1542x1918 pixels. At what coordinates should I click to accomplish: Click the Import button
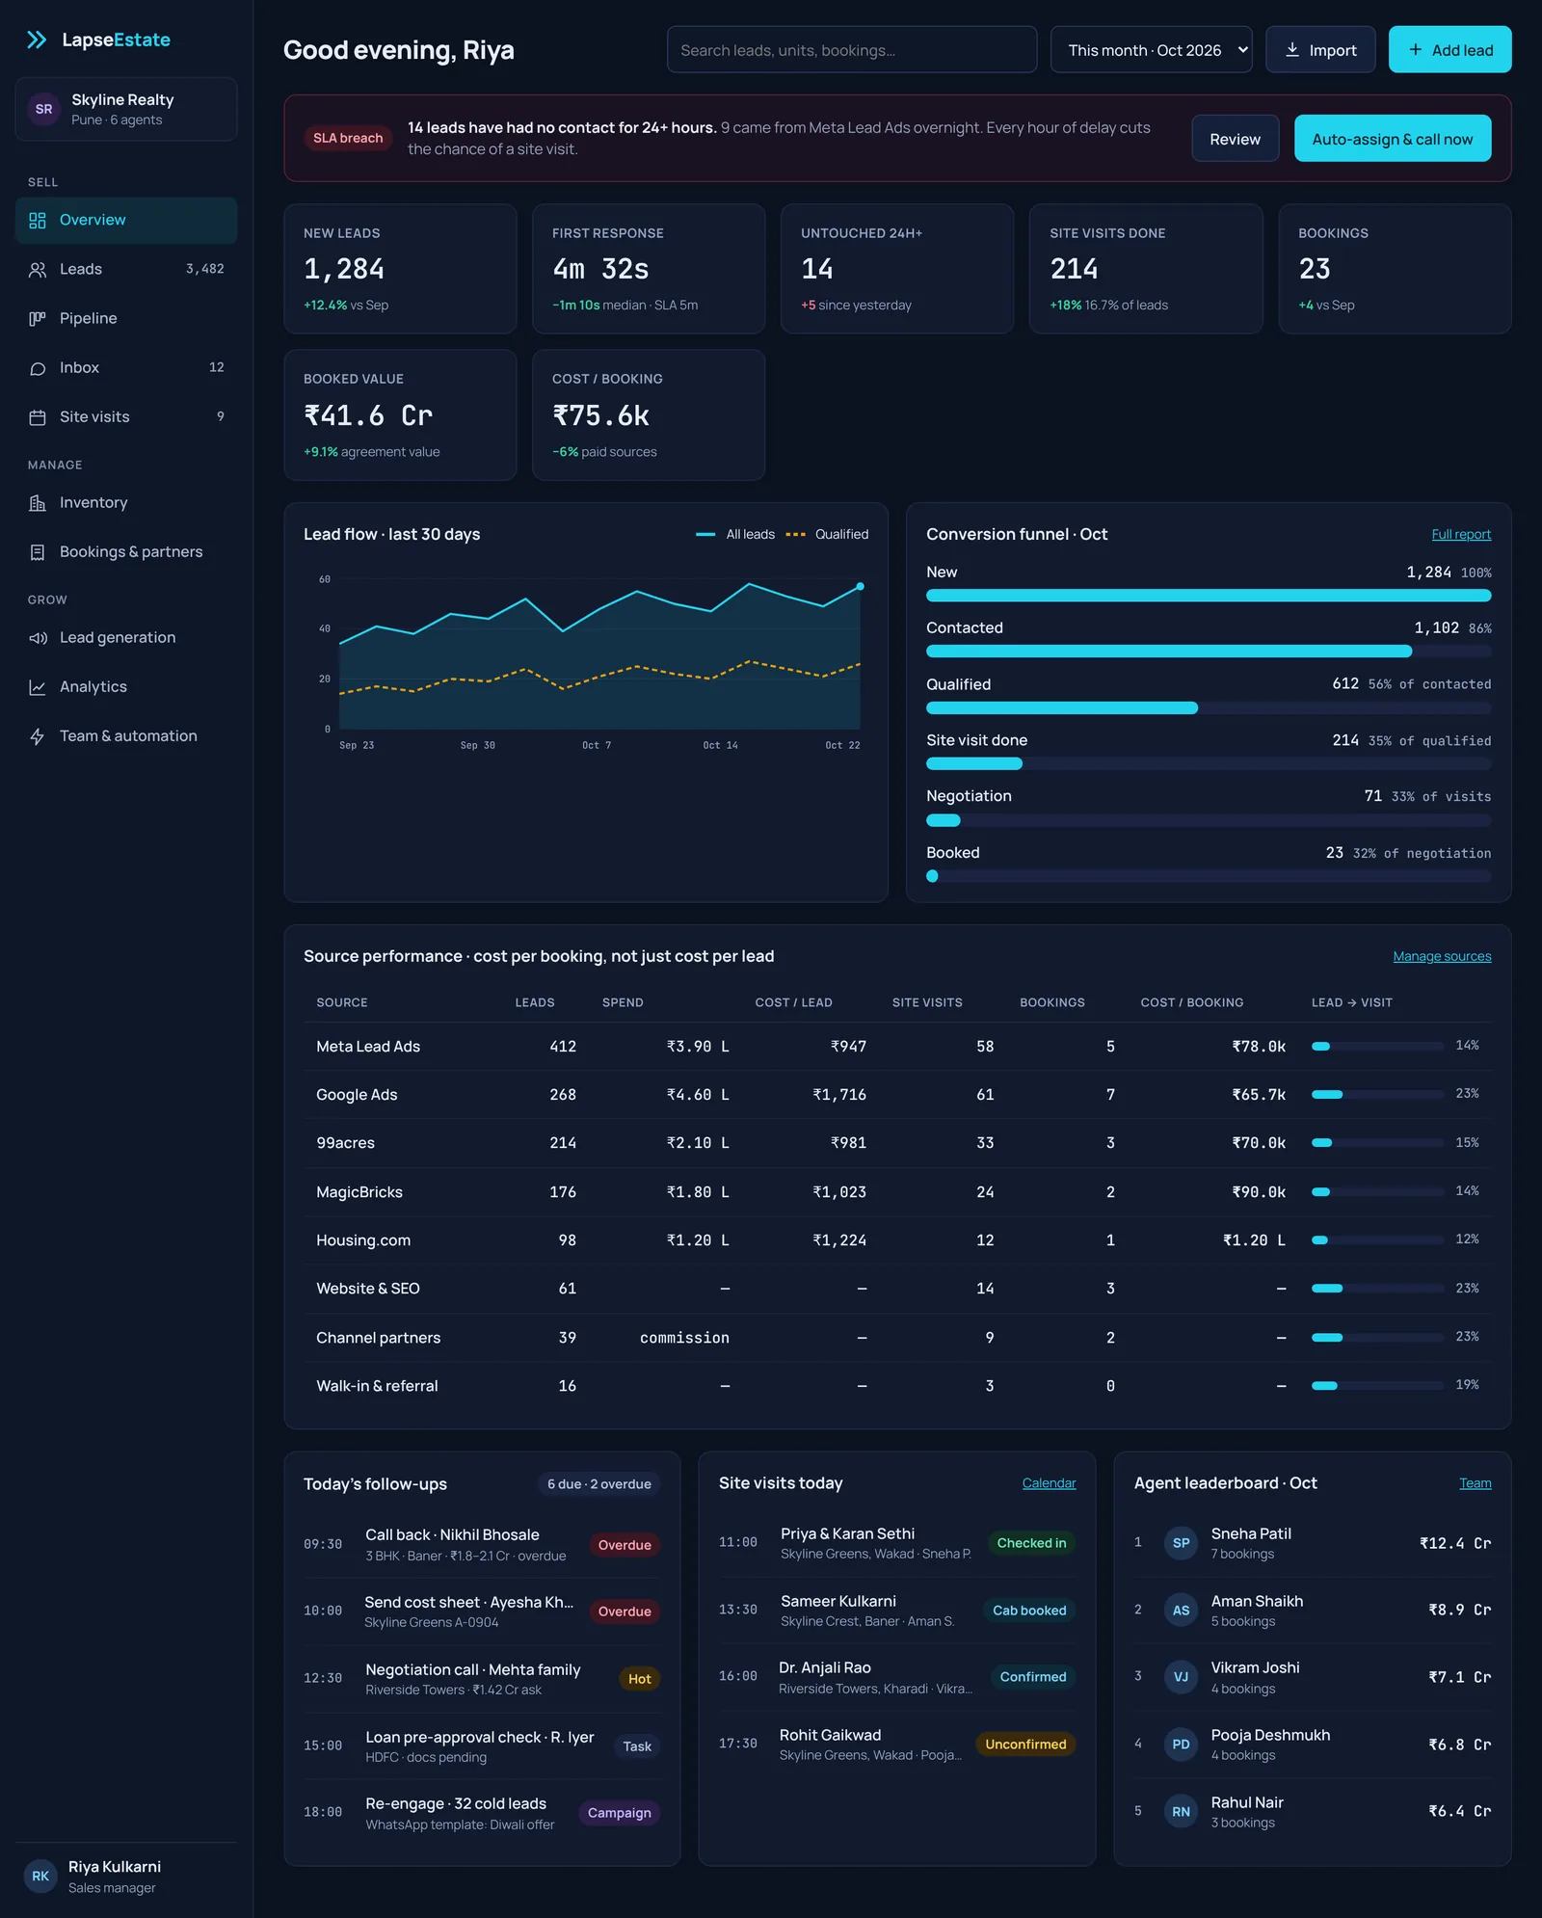(1320, 49)
